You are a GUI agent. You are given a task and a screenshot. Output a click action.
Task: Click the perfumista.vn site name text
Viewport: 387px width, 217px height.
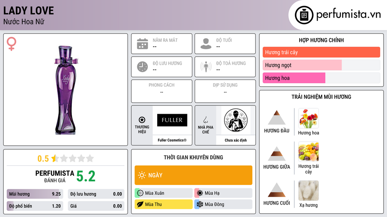point(348,15)
